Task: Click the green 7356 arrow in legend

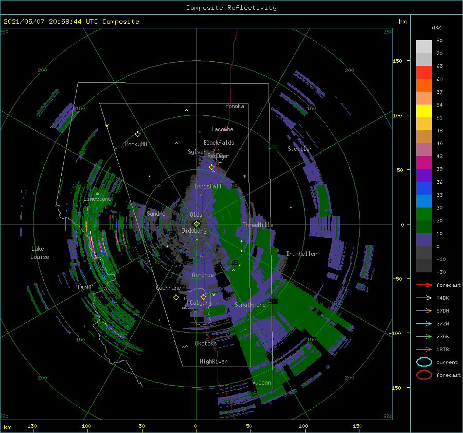Action: [424, 336]
